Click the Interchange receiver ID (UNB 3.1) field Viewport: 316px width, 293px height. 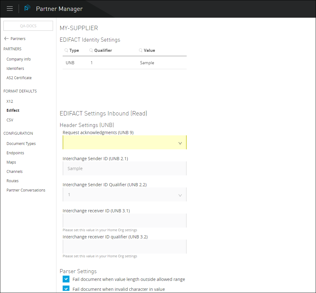(124, 221)
